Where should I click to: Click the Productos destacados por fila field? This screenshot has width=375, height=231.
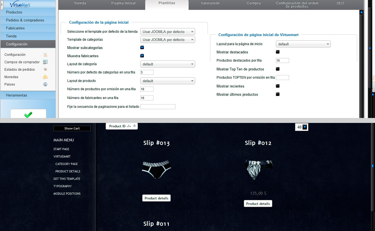[x=282, y=61]
